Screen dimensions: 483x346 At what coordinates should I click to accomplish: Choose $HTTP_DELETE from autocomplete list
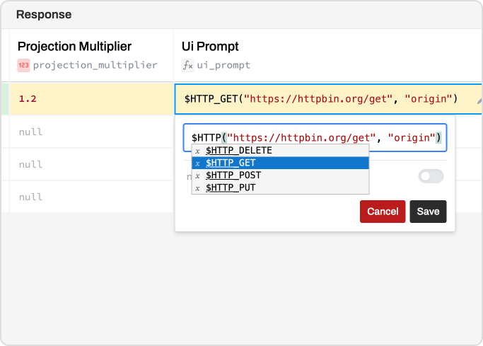(x=280, y=151)
